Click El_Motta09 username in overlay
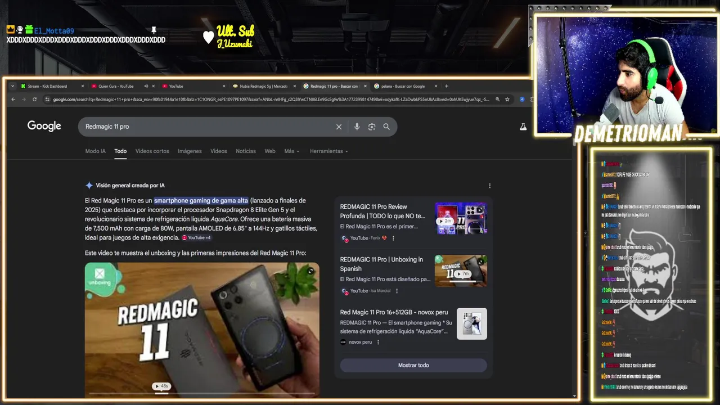This screenshot has width=720, height=405. click(53, 31)
